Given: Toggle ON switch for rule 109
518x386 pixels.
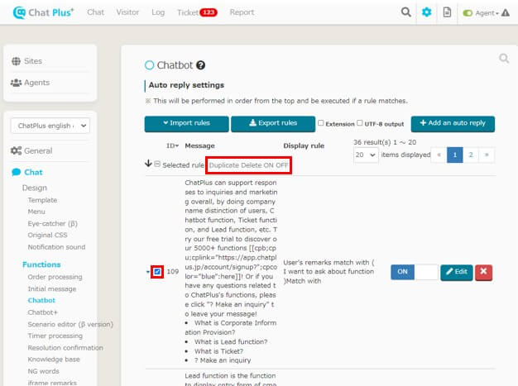Looking at the screenshot, I should (415, 272).
